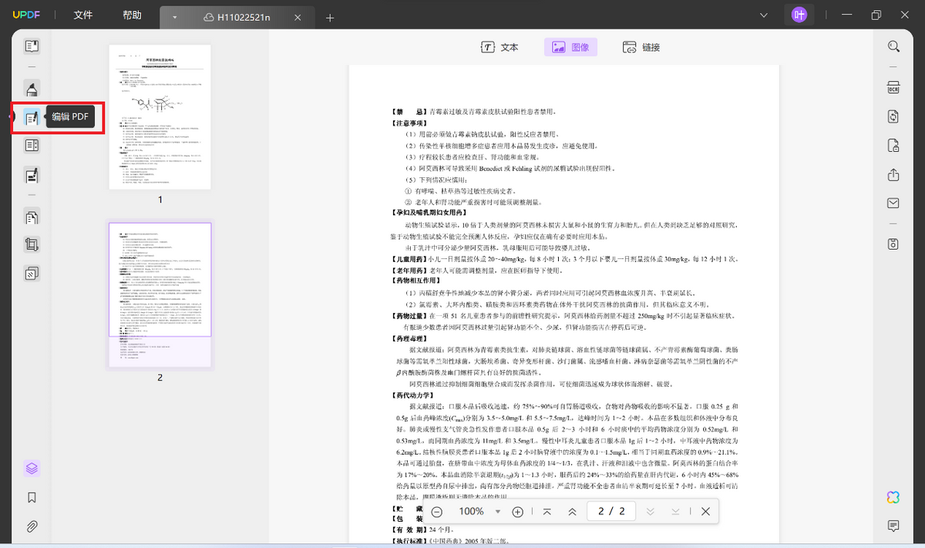Open the search magnifier icon
925x548 pixels.
point(893,46)
